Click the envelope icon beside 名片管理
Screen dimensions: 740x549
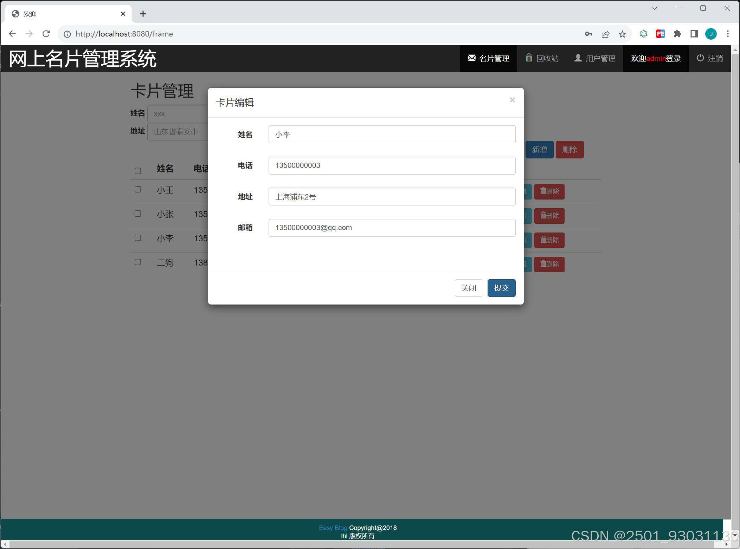(471, 58)
